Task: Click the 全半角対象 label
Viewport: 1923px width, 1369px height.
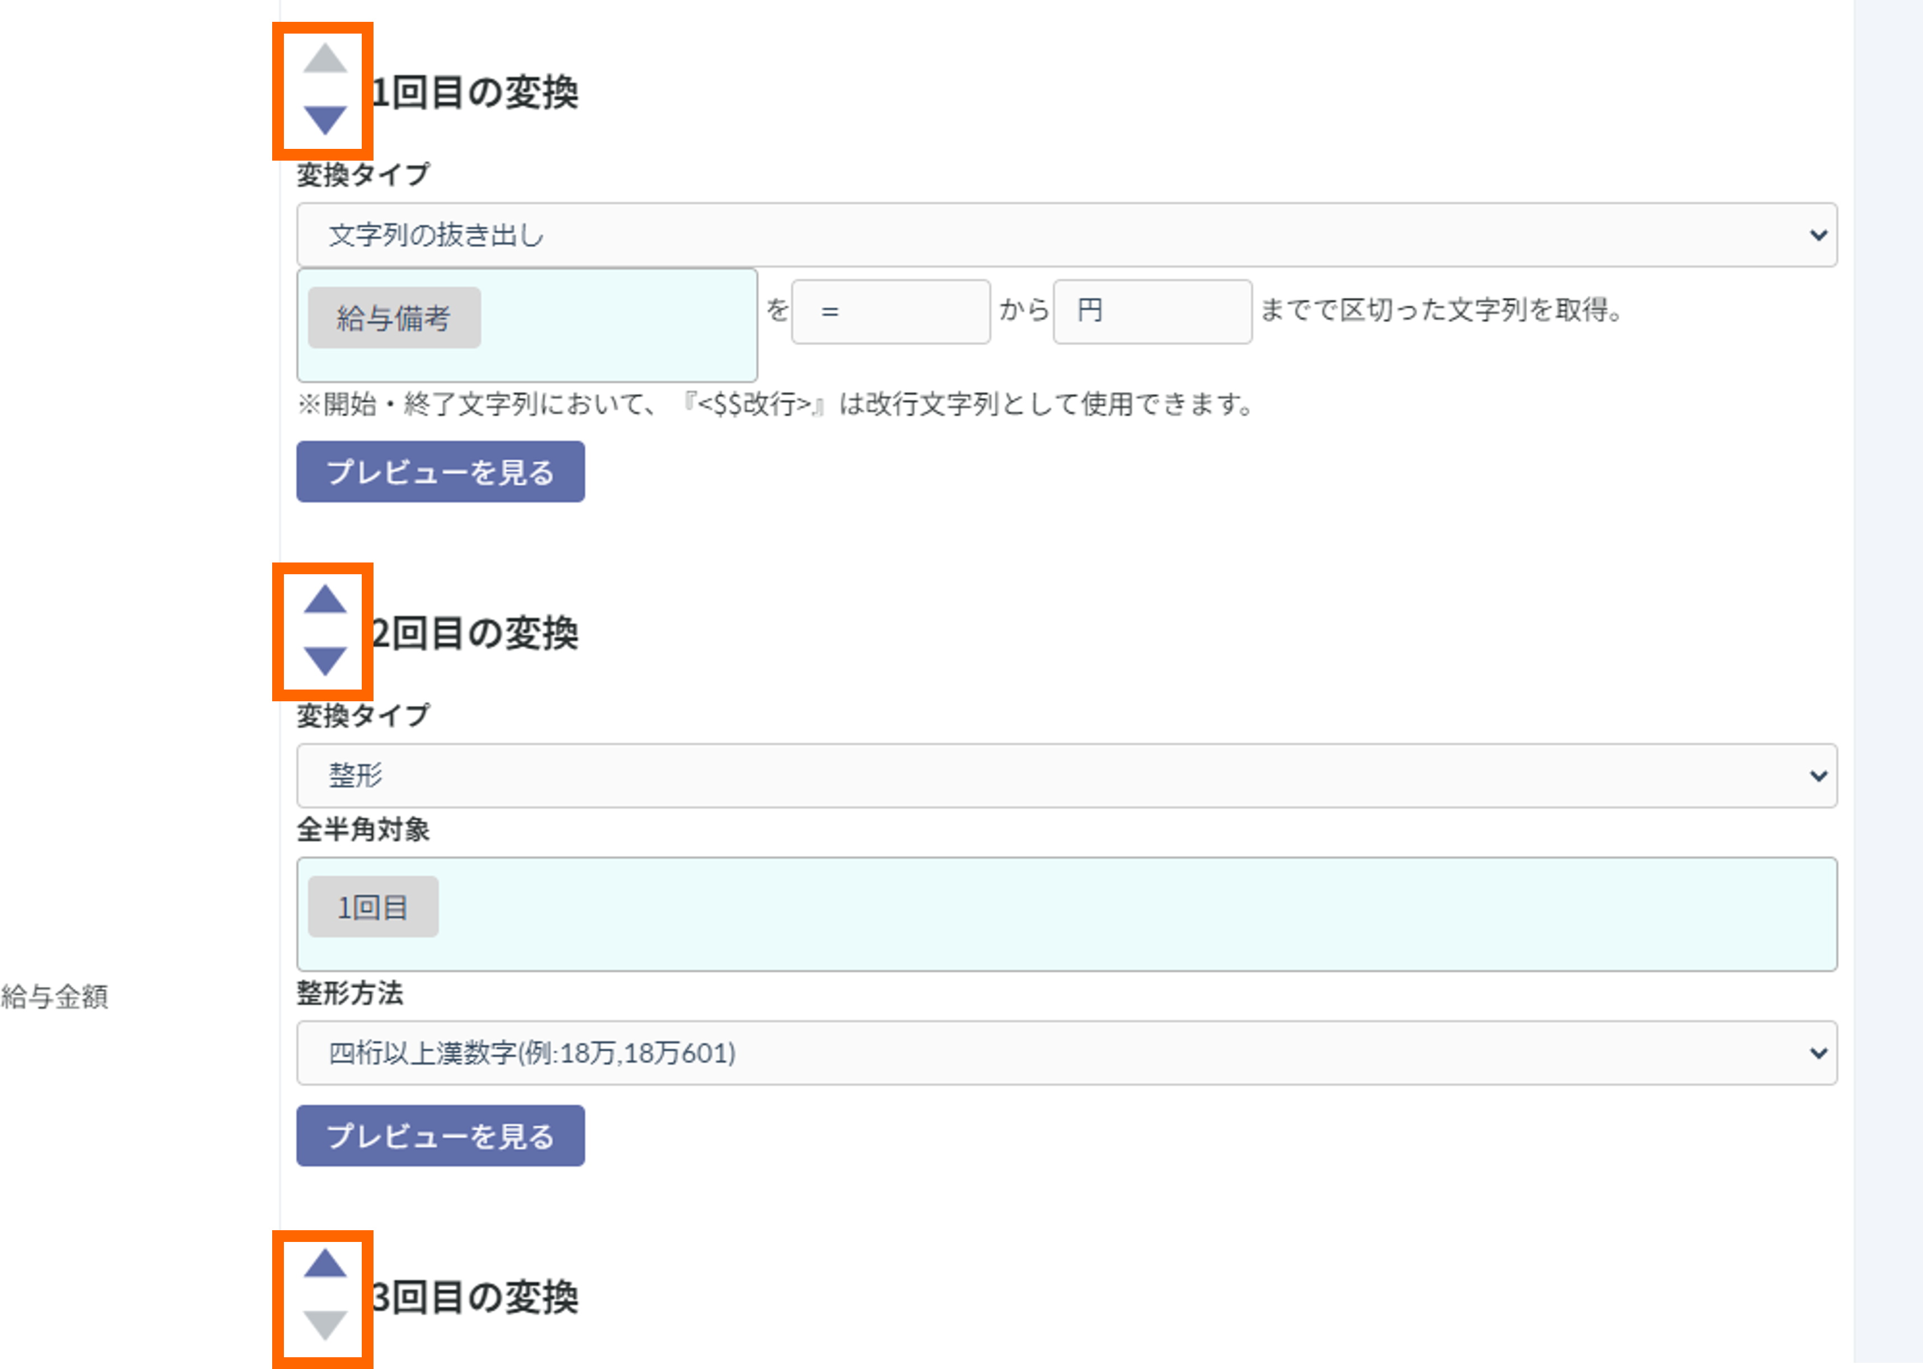Action: (x=363, y=829)
